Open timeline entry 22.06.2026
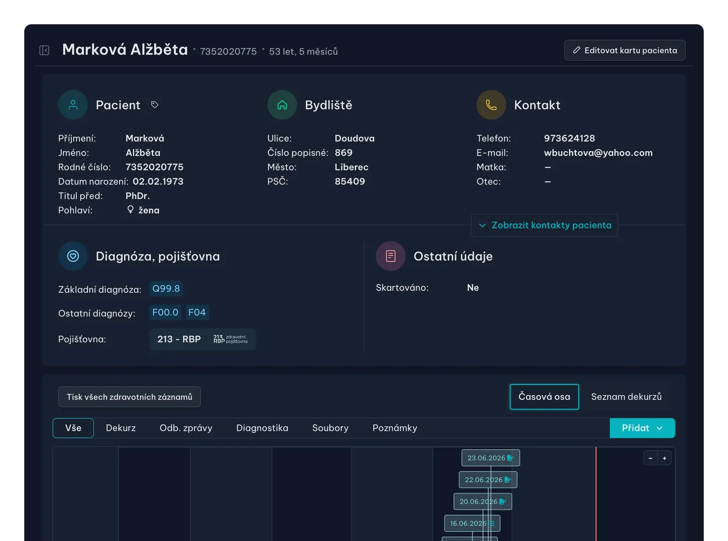The height and width of the screenshot is (541, 728). point(488,479)
